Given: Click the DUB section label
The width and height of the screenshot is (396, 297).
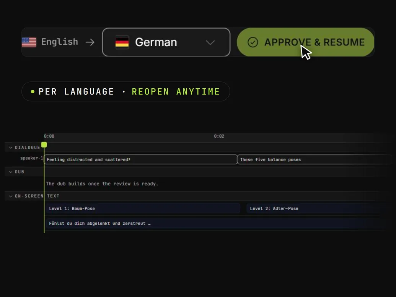Looking at the screenshot, I should pos(20,172).
